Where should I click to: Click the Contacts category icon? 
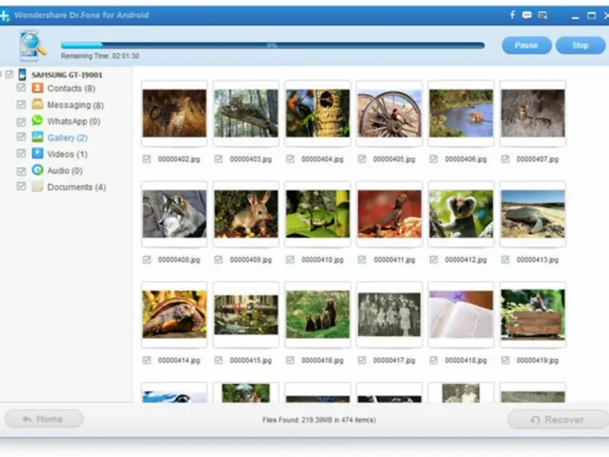(x=37, y=88)
